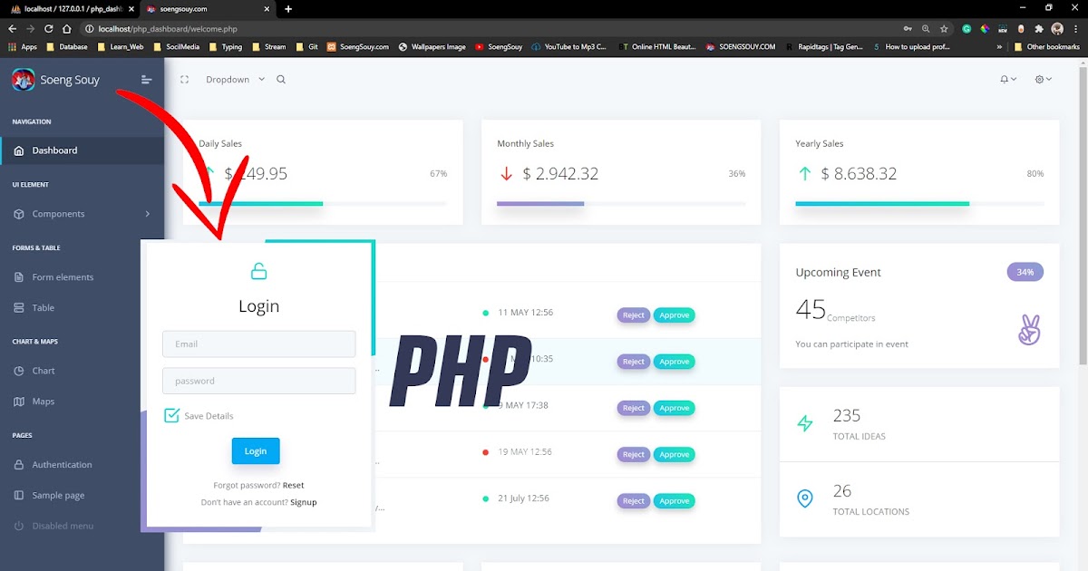Select the Components cube icon
This screenshot has height=571, width=1088.
coord(21,214)
